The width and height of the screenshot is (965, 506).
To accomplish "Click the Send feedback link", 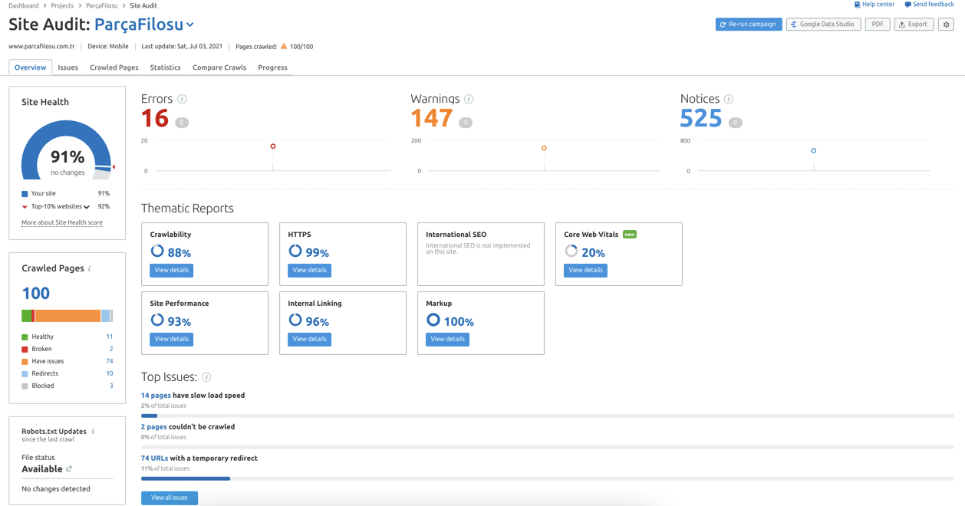I will coord(929,5).
